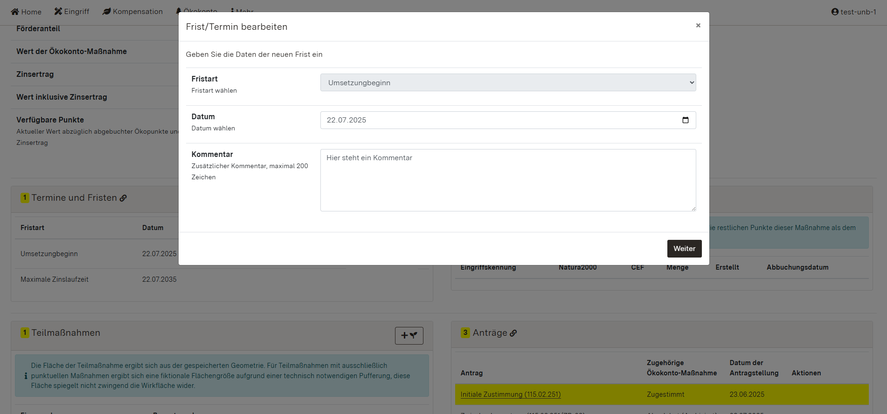
Task: Open the Home menu item
Action: 27,12
